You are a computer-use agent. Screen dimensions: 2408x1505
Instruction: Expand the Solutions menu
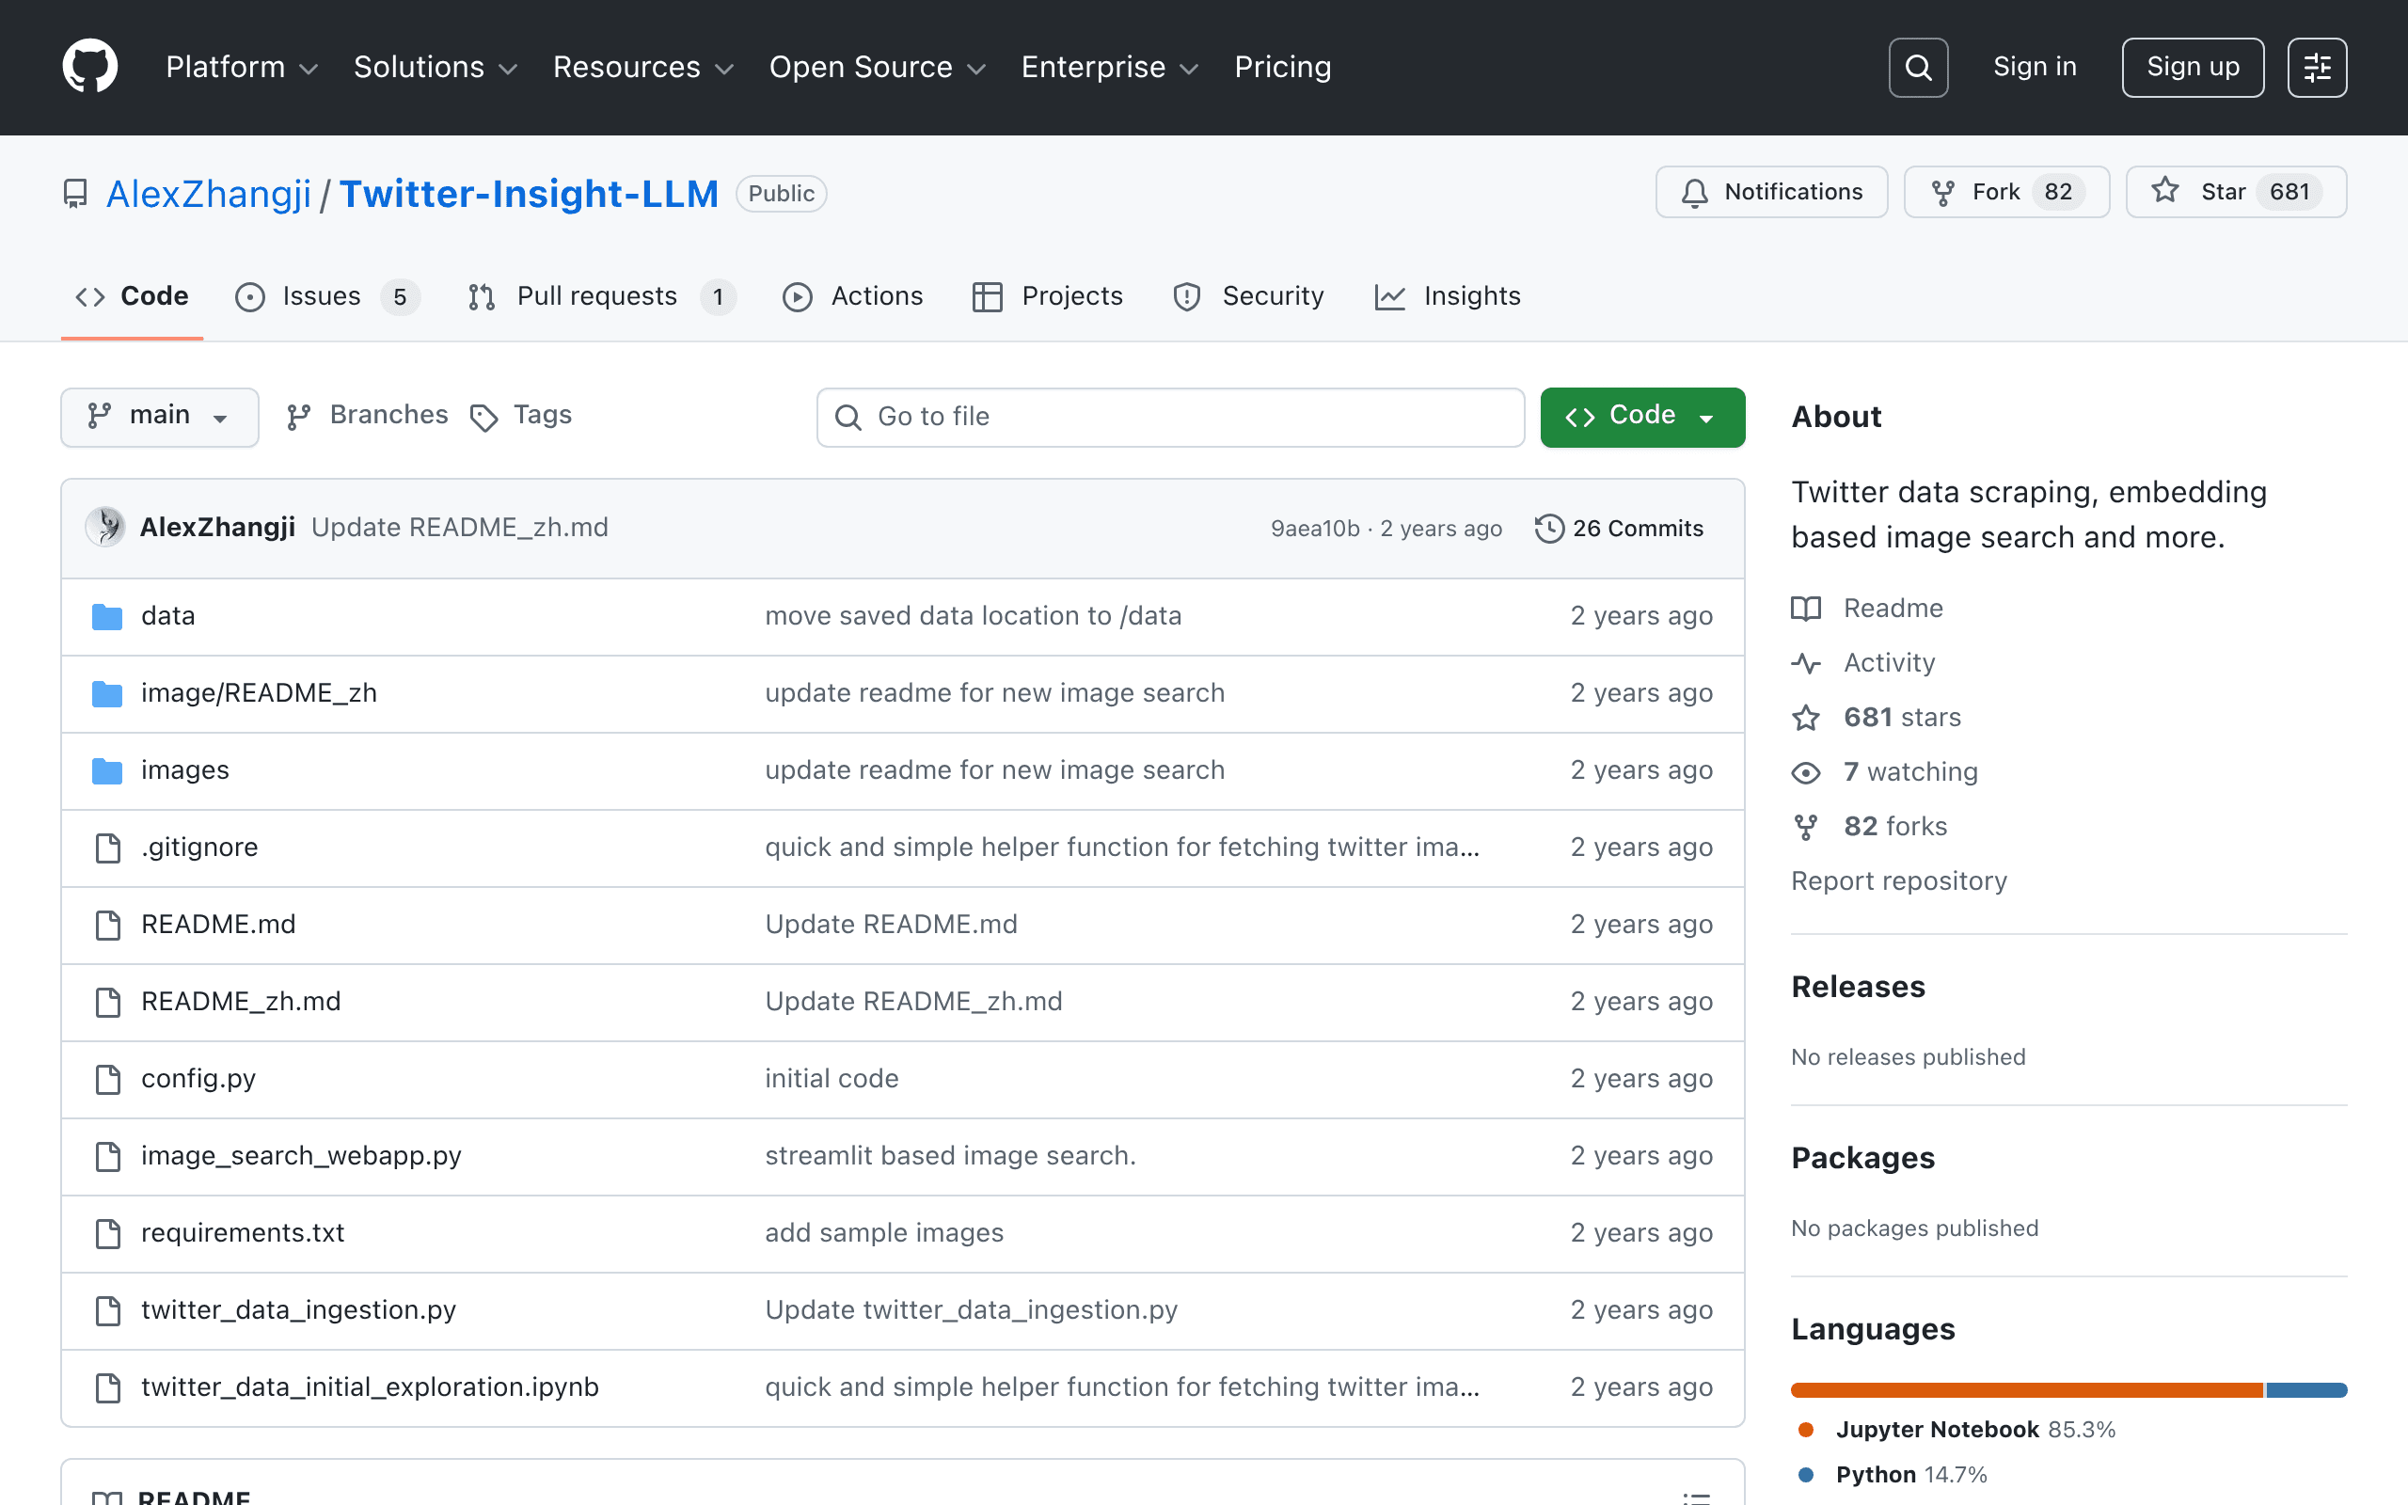(436, 67)
